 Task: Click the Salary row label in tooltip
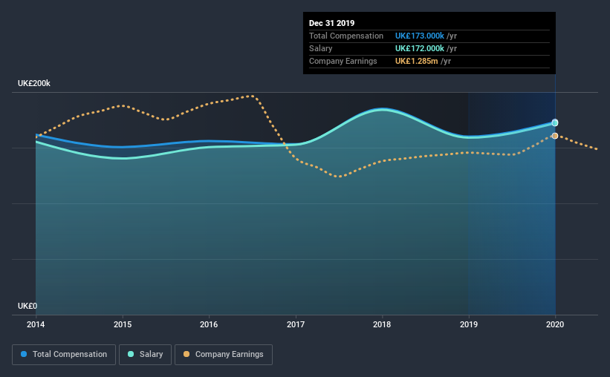(x=320, y=48)
